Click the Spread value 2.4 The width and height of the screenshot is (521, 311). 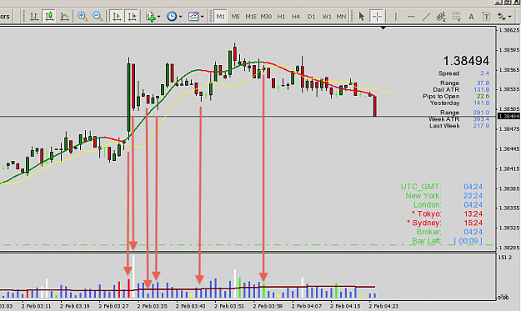(x=484, y=73)
